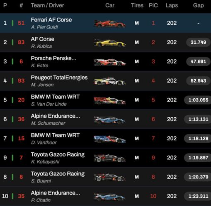Click the 31.749 gap badge
The image size is (211, 206).
(x=198, y=42)
